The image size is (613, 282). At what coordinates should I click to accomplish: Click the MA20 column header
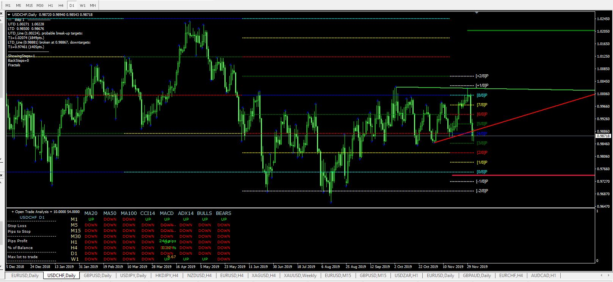[91, 213]
